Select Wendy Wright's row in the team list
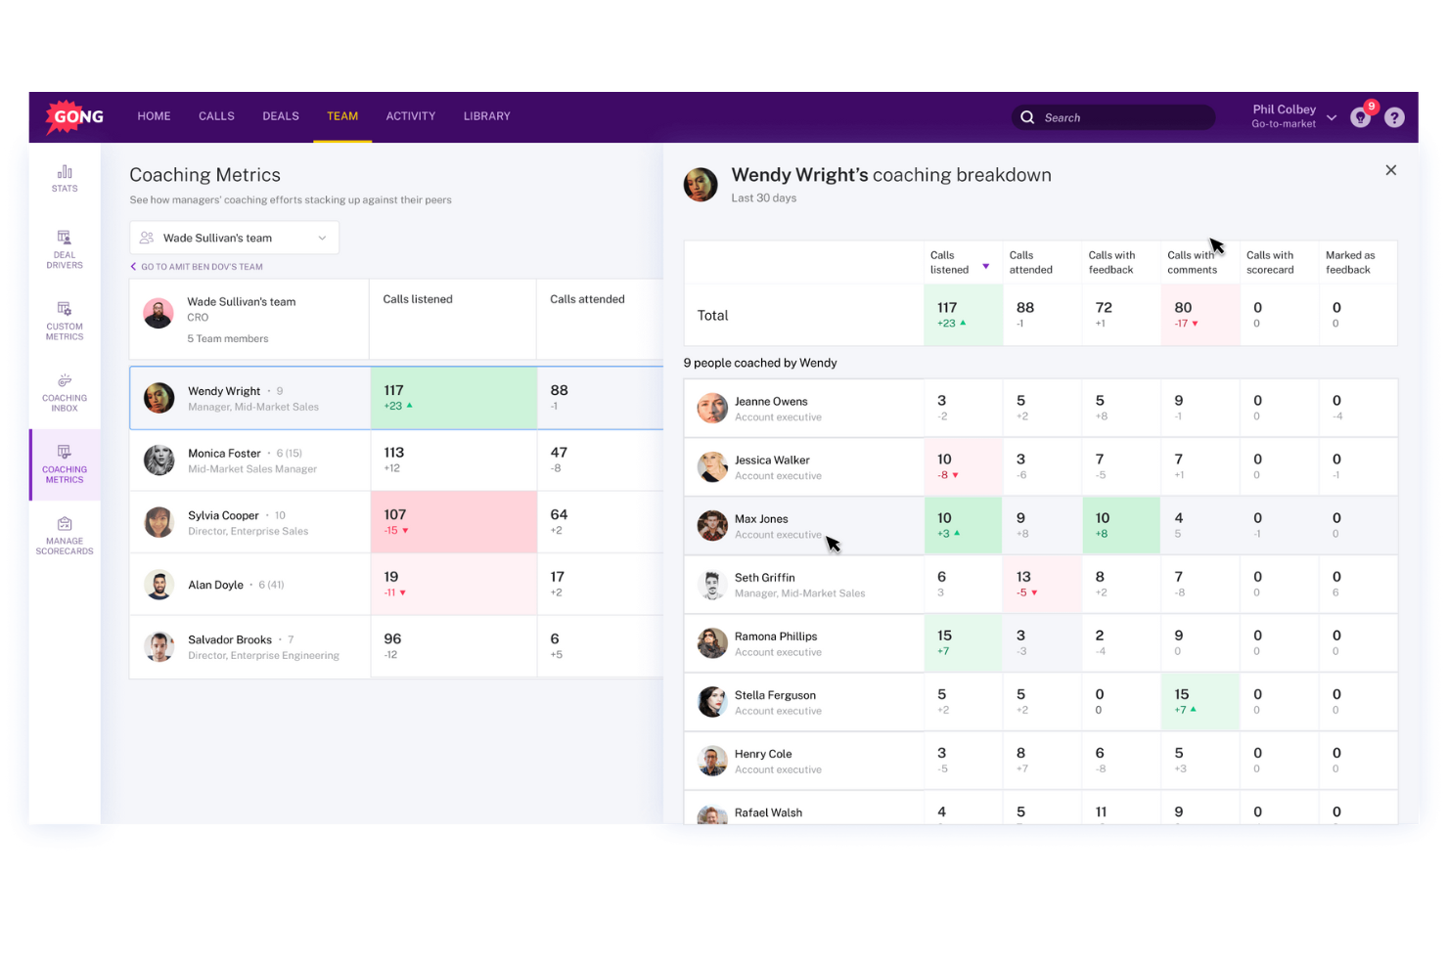This screenshot has width=1448, height=965. tap(249, 398)
